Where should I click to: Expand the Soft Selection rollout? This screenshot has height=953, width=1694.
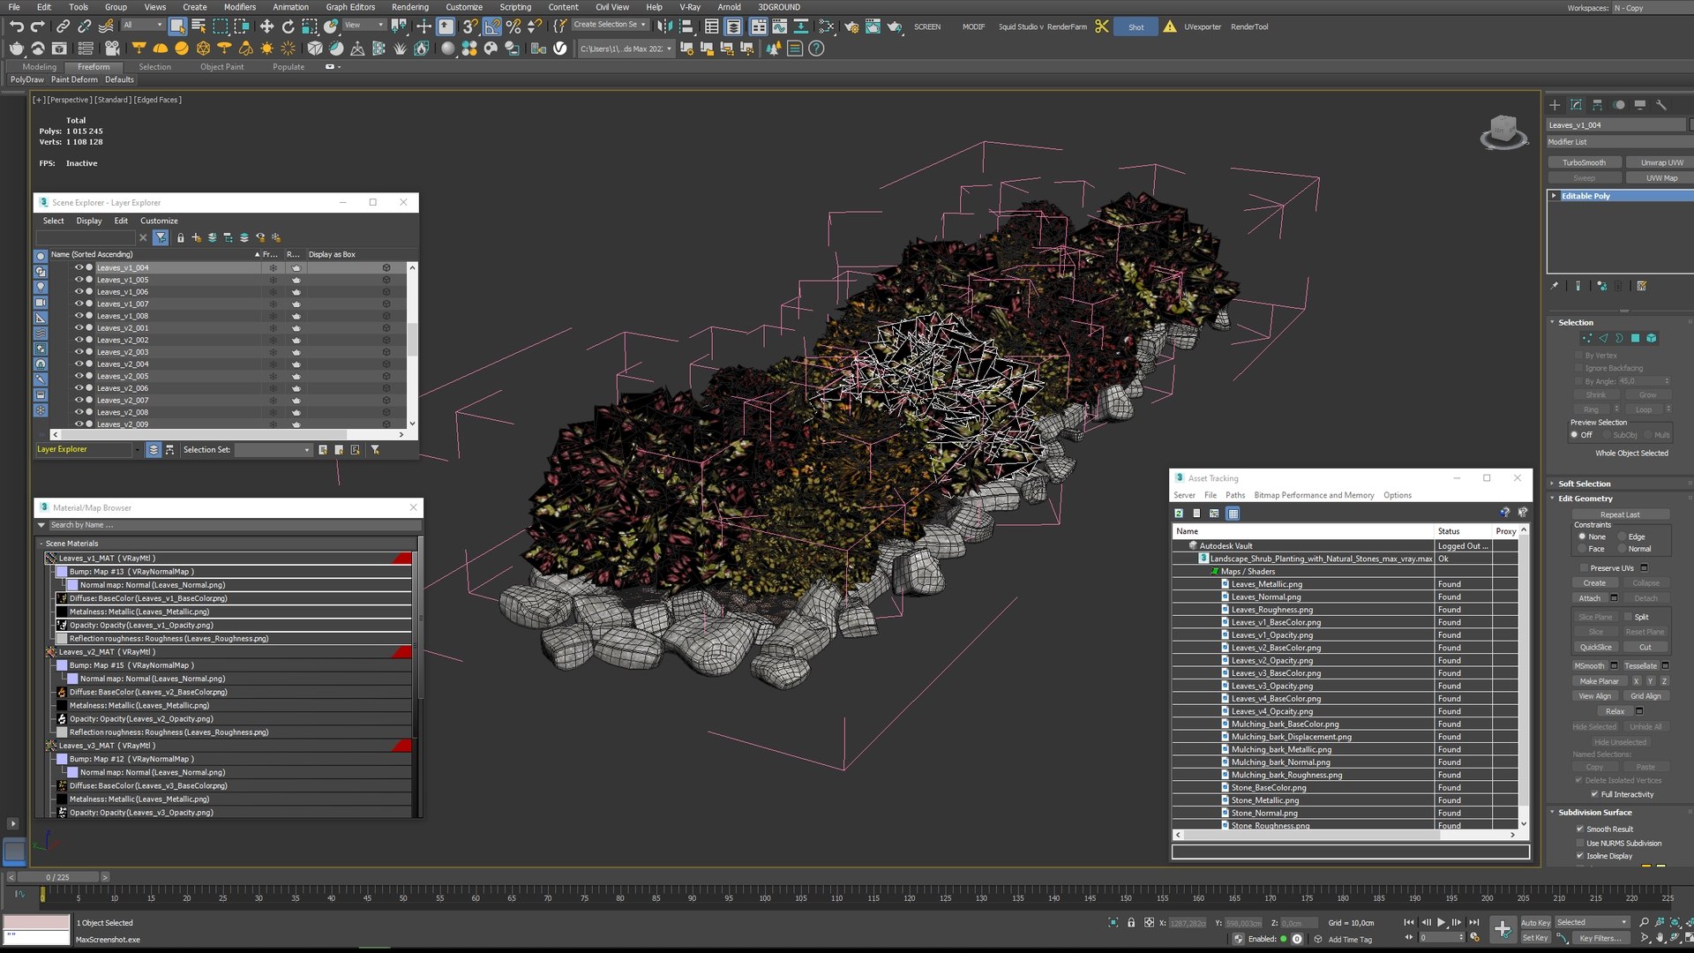pos(1584,484)
